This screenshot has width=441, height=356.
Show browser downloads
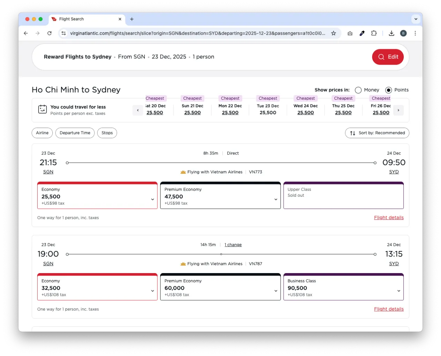391,33
